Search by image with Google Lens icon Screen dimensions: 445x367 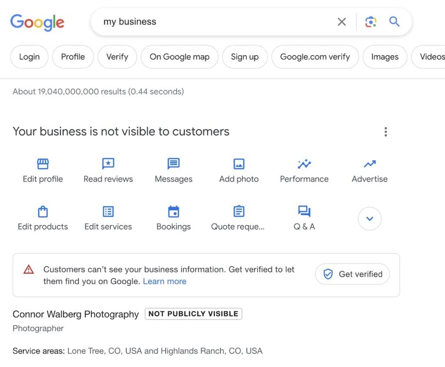371,22
